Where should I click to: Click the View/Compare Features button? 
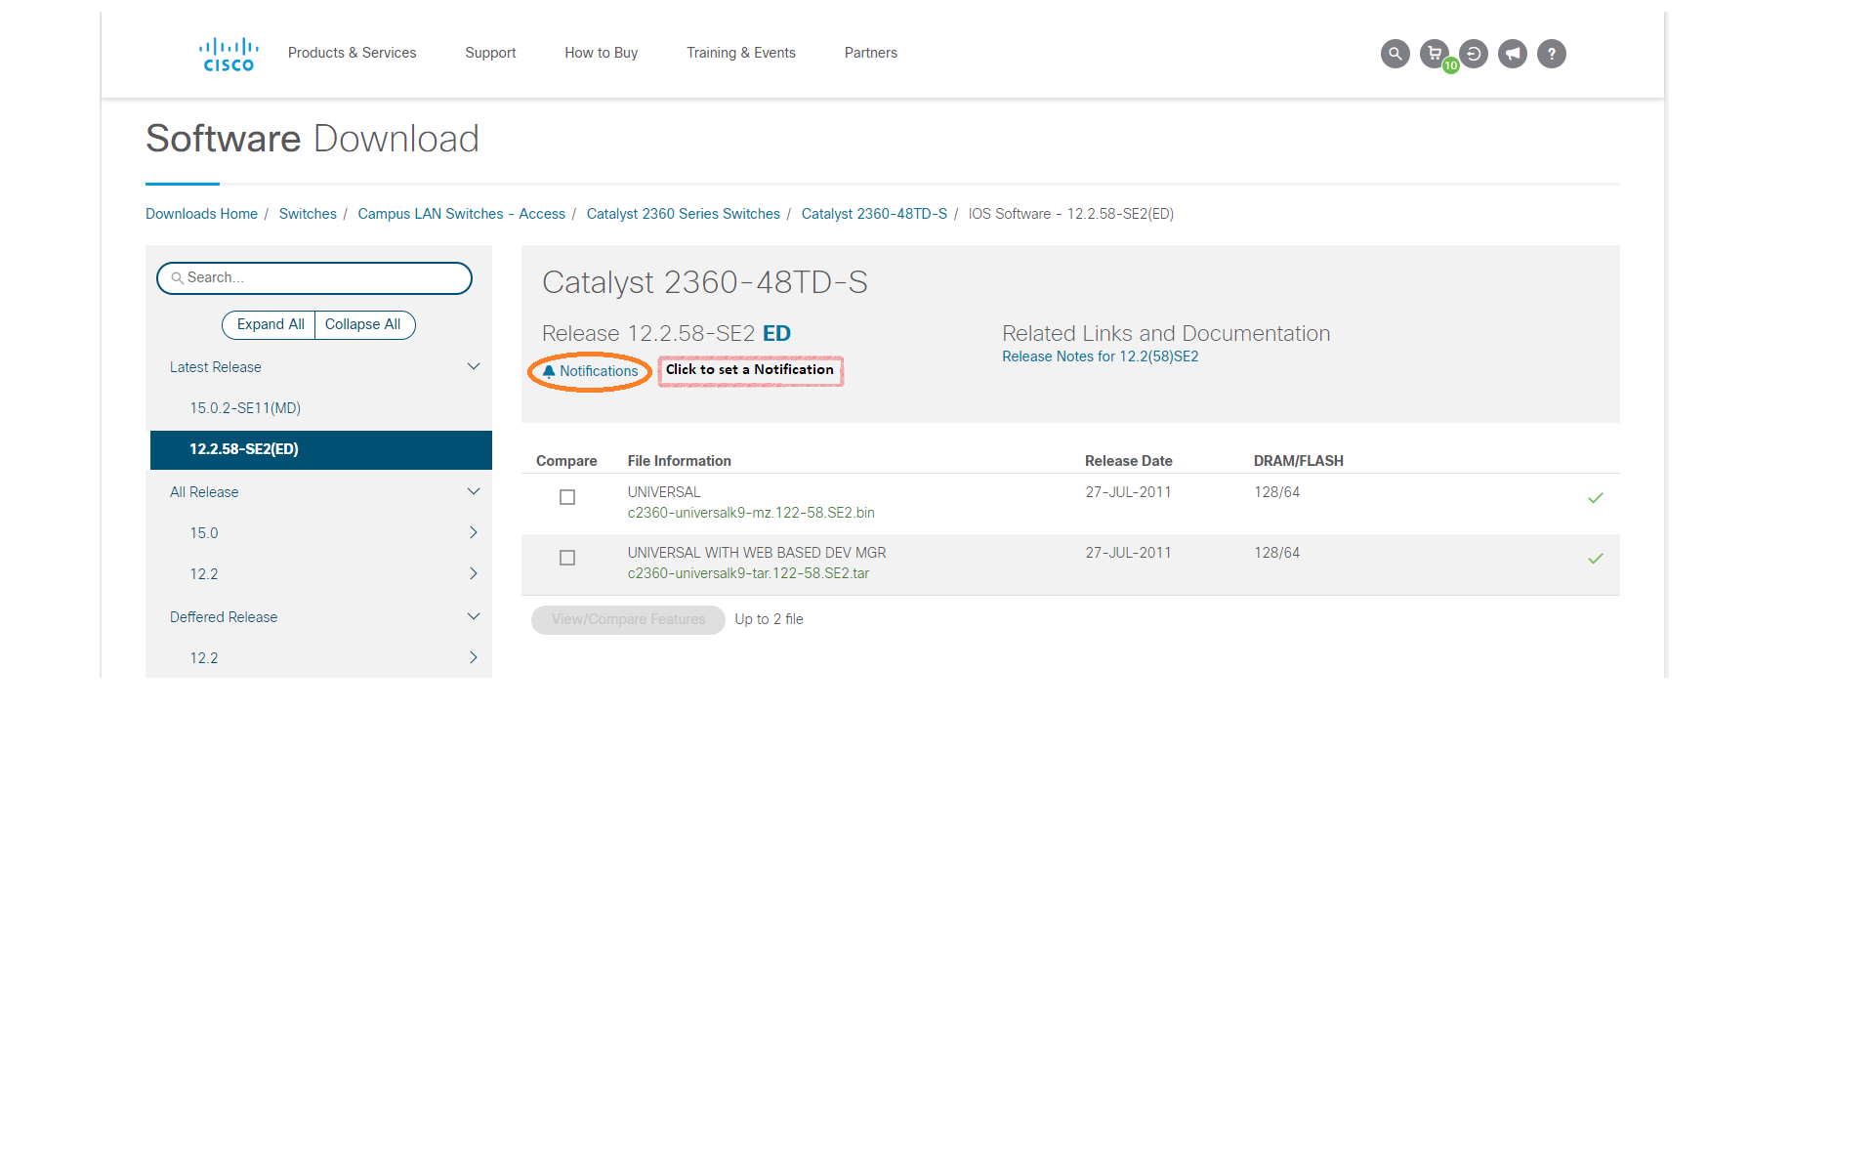coord(628,619)
